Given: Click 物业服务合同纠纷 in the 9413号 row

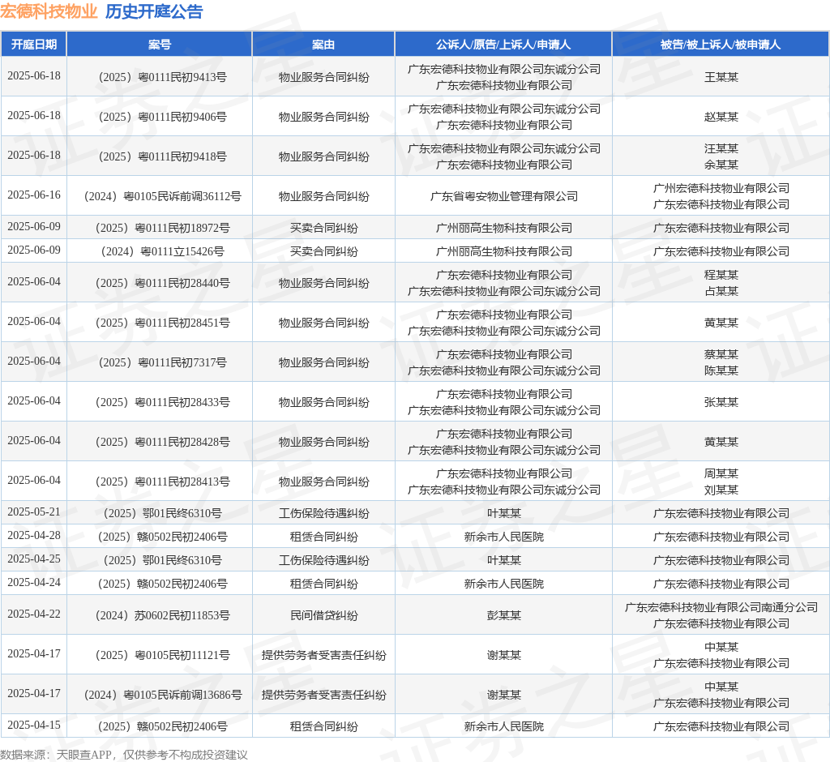Looking at the screenshot, I should (x=324, y=77).
